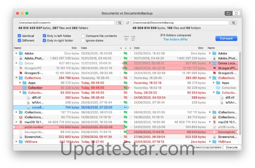
Task: Expand the left Cocoa folder
Action: click(x=16, y=63)
